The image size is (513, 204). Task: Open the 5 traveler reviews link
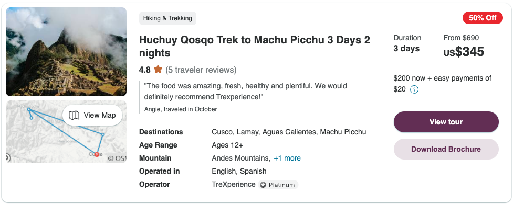(x=201, y=70)
